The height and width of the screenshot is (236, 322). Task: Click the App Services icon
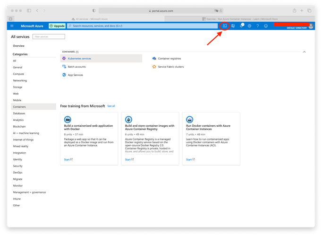pos(64,75)
